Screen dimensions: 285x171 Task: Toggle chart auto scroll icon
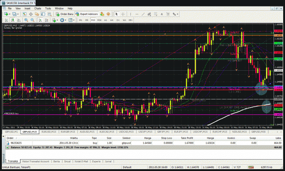pos(40,20)
